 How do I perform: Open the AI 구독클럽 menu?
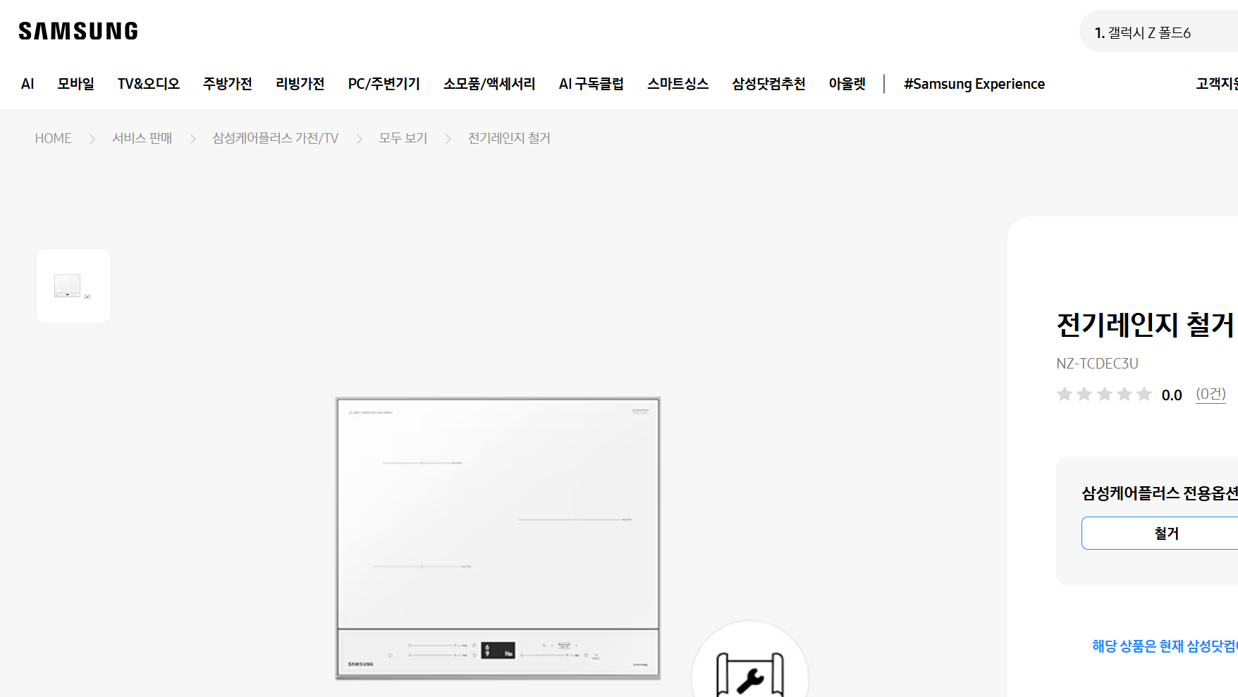coord(592,84)
